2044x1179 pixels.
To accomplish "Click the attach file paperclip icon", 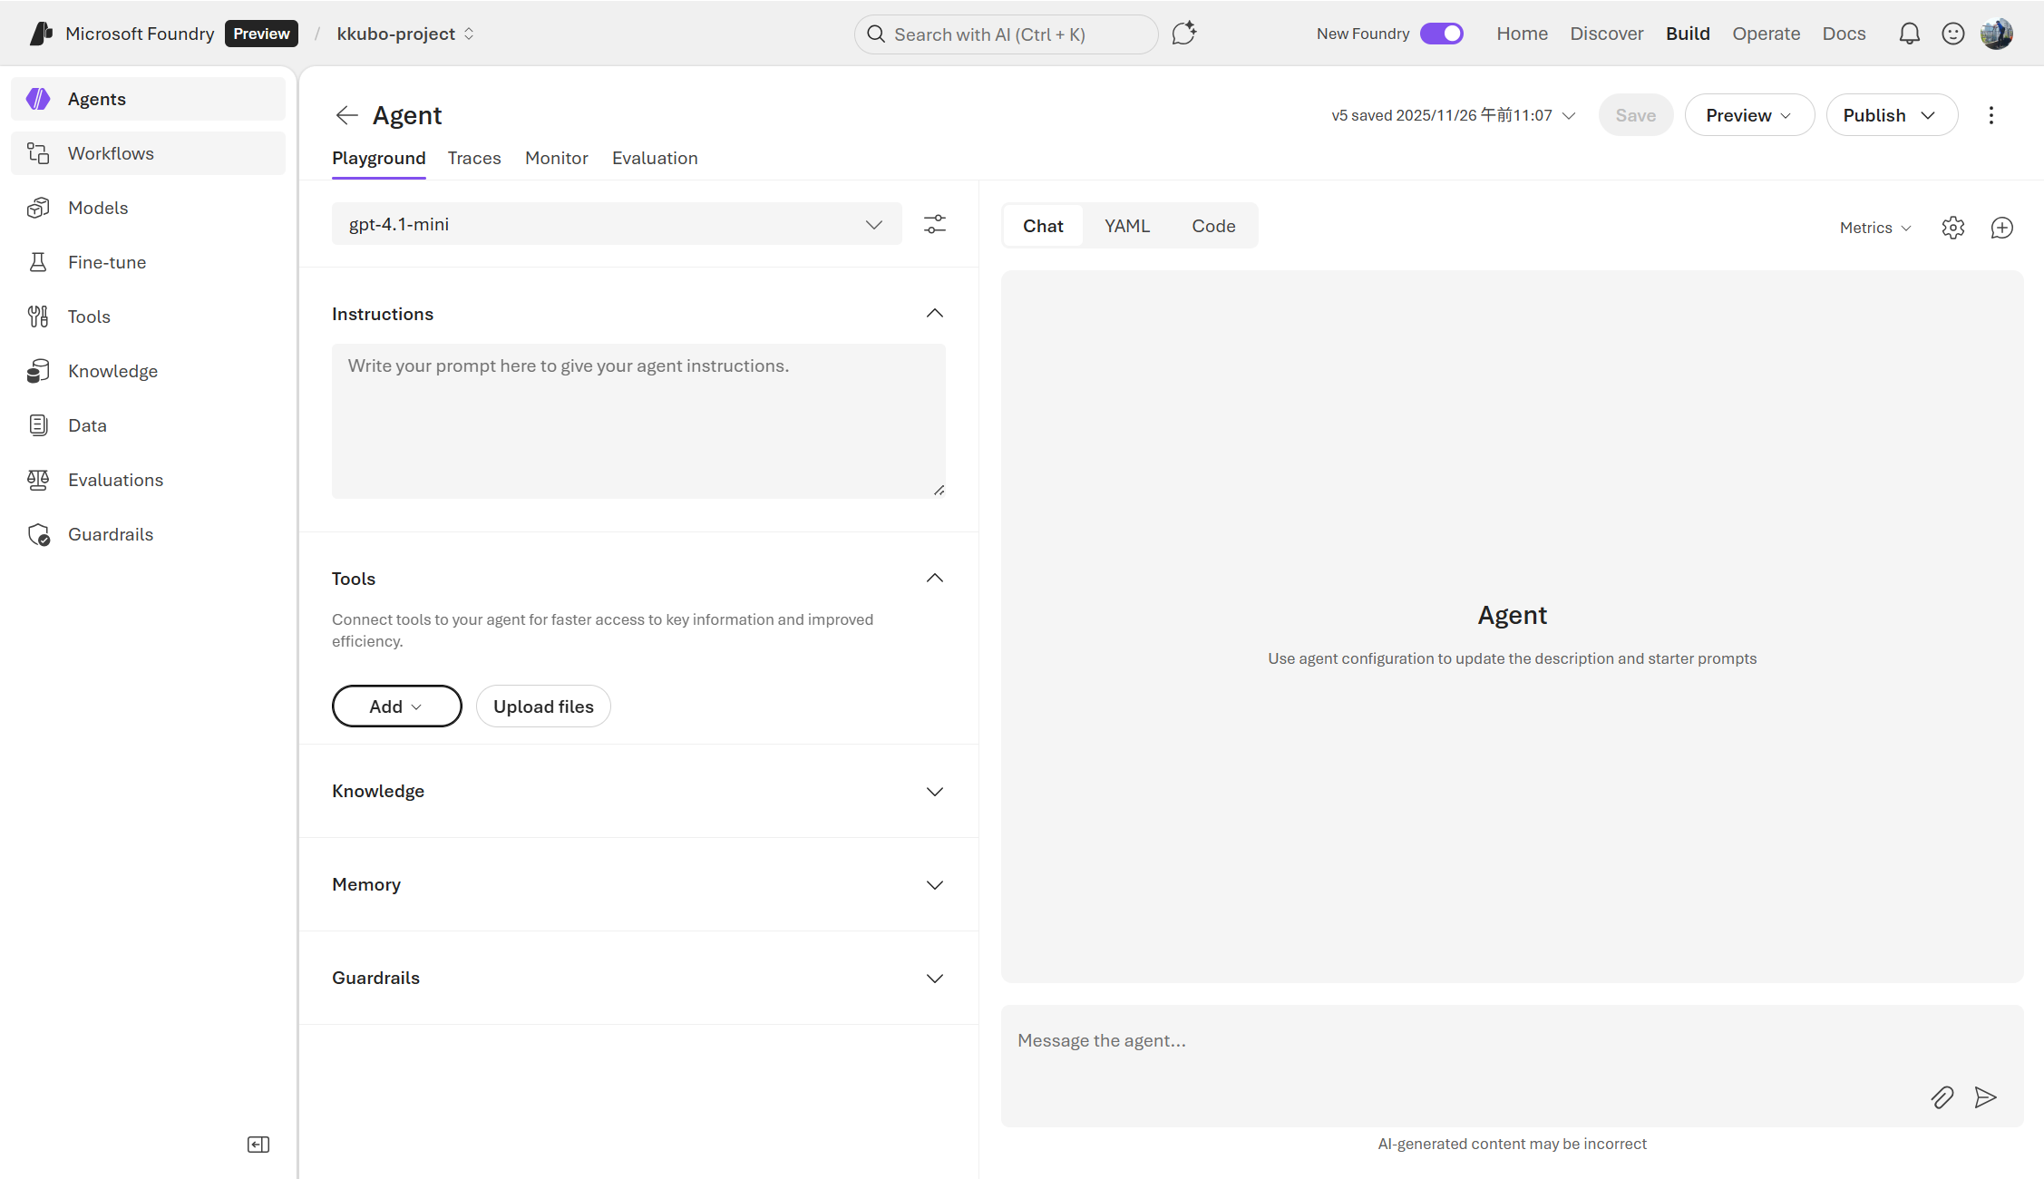I will 1942,1097.
